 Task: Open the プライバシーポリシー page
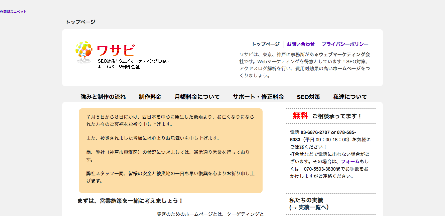click(345, 44)
